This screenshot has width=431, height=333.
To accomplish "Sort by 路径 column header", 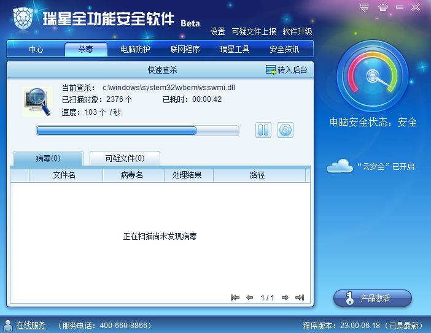I will coord(259,175).
